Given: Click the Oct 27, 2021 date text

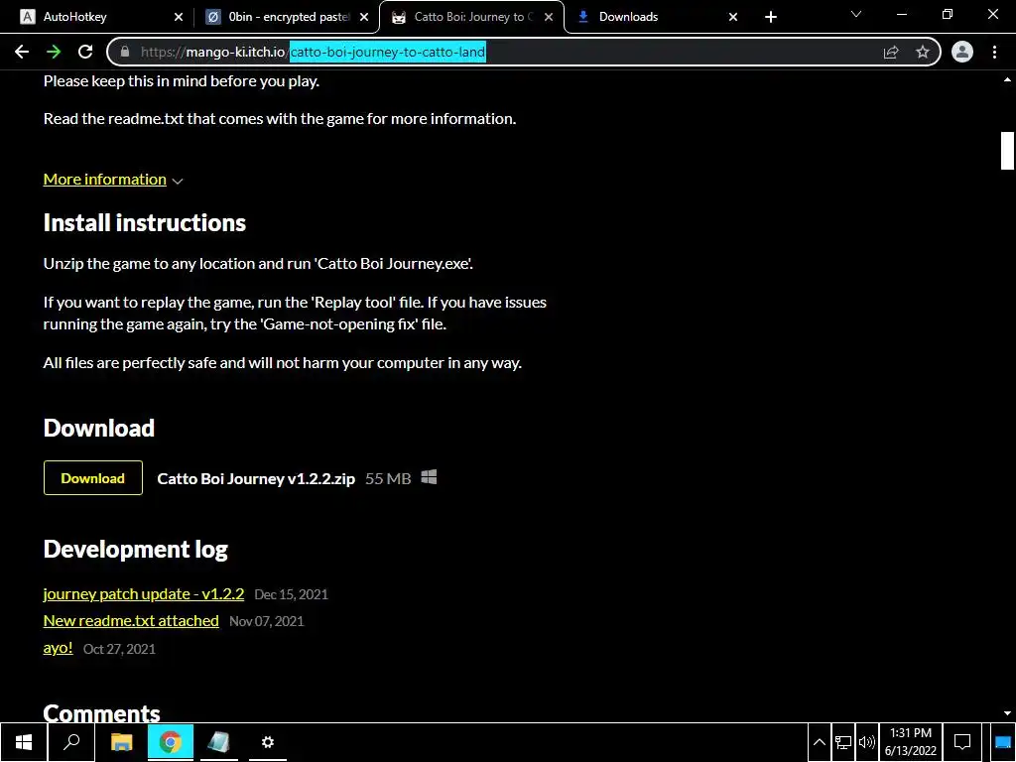Looking at the screenshot, I should pos(119,649).
